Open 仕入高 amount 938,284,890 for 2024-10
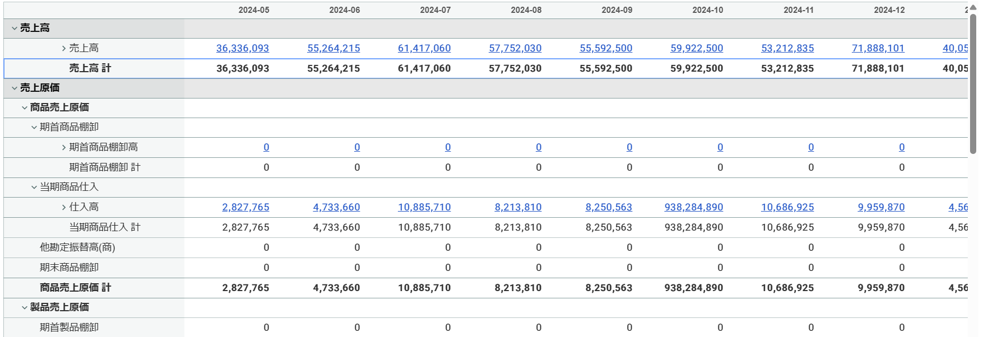The height and width of the screenshot is (337, 988). pos(694,207)
